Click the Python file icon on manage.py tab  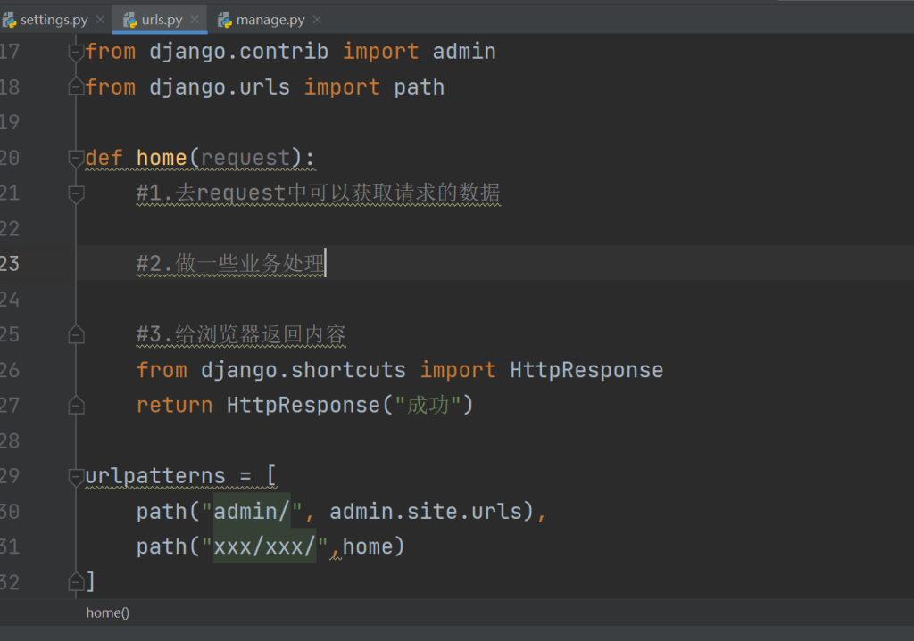click(225, 20)
